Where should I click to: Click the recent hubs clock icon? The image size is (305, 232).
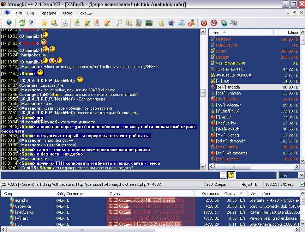[x=64, y=23]
